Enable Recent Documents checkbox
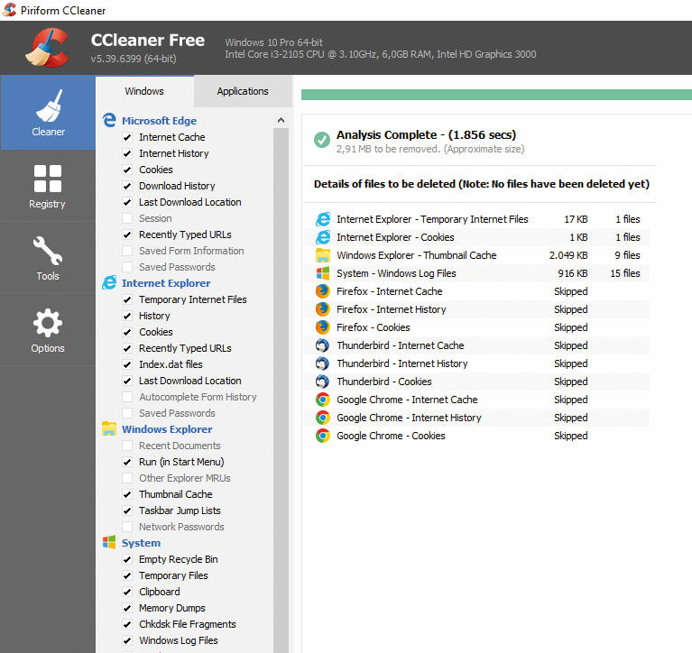 (127, 446)
